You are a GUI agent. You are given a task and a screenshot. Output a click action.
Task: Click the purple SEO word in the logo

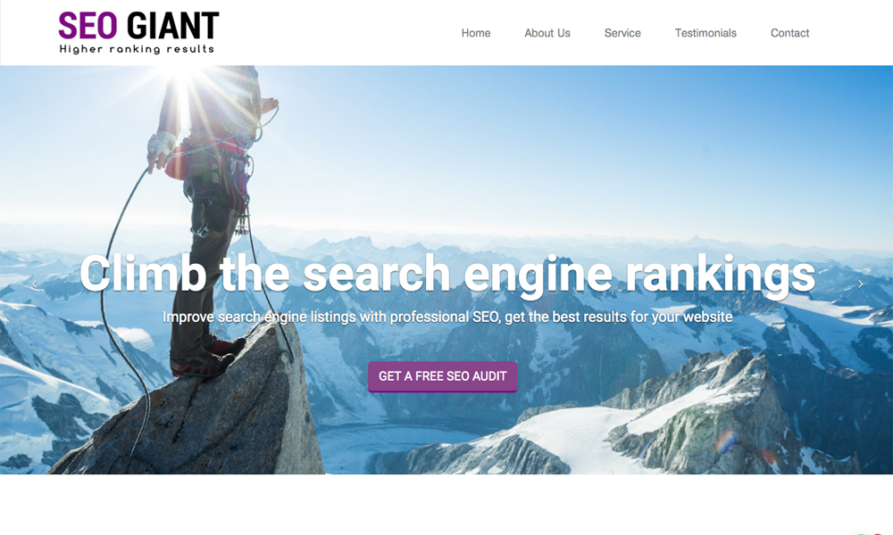[x=88, y=26]
